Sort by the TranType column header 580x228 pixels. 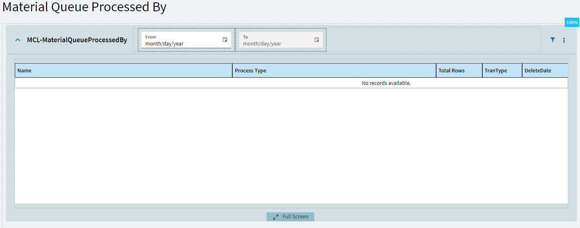[502, 70]
